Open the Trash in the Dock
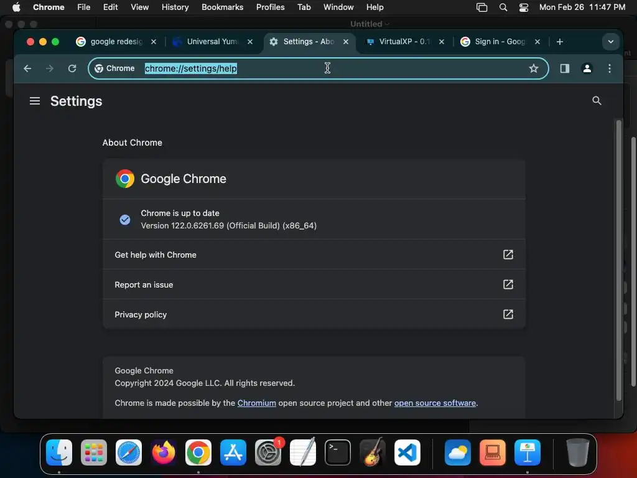Image resolution: width=637 pixels, height=478 pixels. pos(578,452)
